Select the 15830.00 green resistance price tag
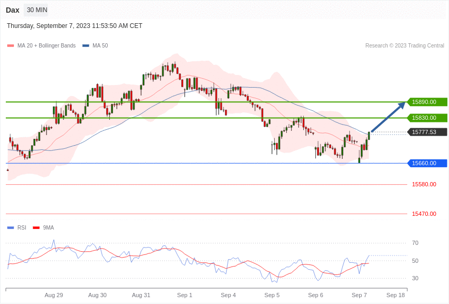 (427, 118)
